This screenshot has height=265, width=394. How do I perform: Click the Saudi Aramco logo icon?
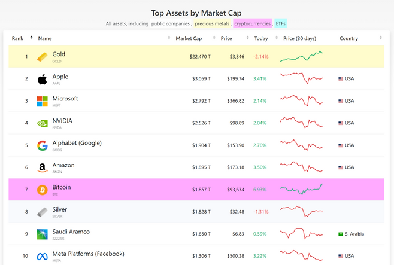click(x=42, y=234)
